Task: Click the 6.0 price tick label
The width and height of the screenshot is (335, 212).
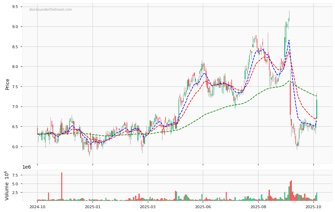Action: pos(15,147)
